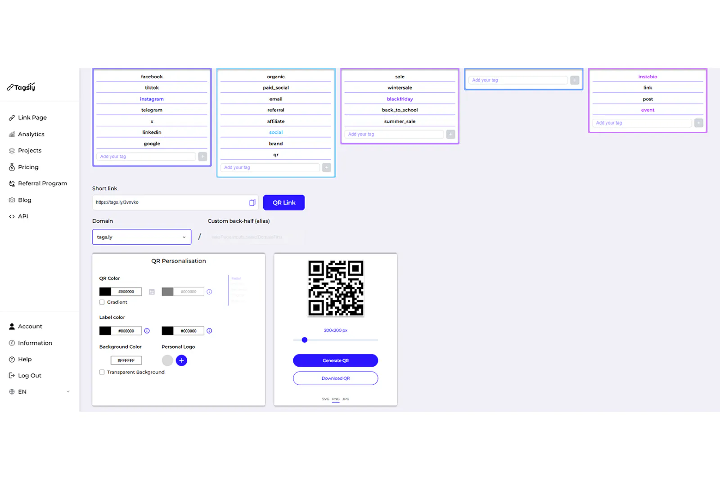The width and height of the screenshot is (720, 480).
Task: Click the gray Personal Logo placeholder circle
Action: [x=167, y=360]
